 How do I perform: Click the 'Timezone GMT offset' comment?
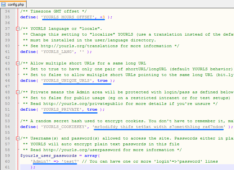[x=53, y=11]
